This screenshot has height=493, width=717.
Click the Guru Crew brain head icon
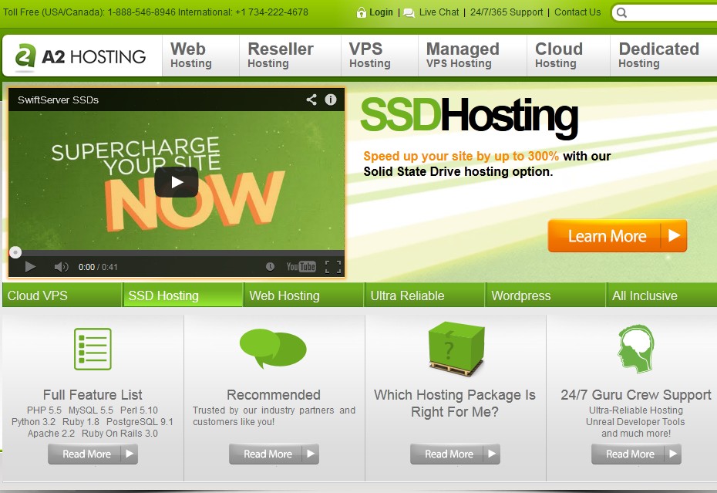(635, 349)
